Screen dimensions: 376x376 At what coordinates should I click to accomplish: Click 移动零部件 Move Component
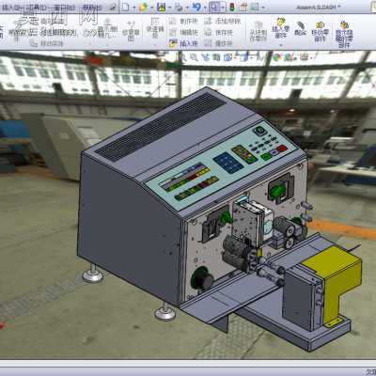click(320, 31)
